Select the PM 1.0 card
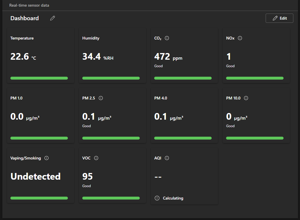This screenshot has height=220, width=300. [40, 115]
